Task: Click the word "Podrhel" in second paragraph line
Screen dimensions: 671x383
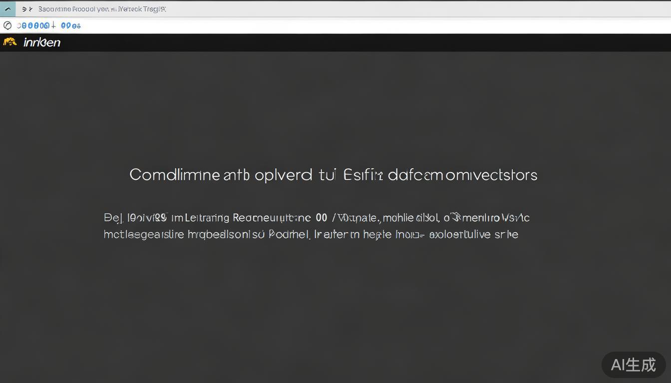Action: tap(289, 234)
